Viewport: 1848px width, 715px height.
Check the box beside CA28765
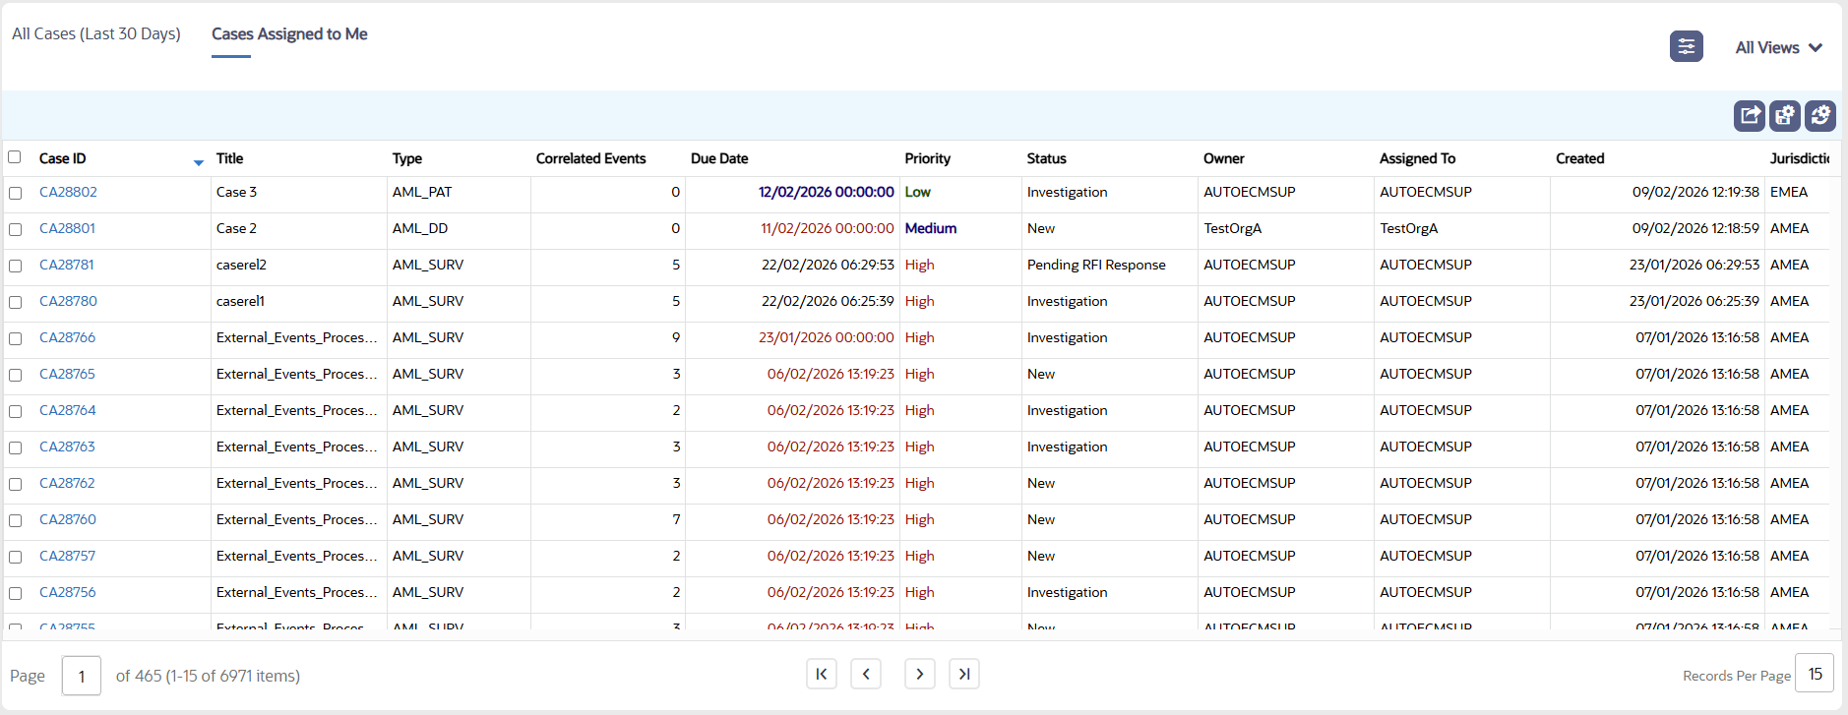click(x=15, y=375)
